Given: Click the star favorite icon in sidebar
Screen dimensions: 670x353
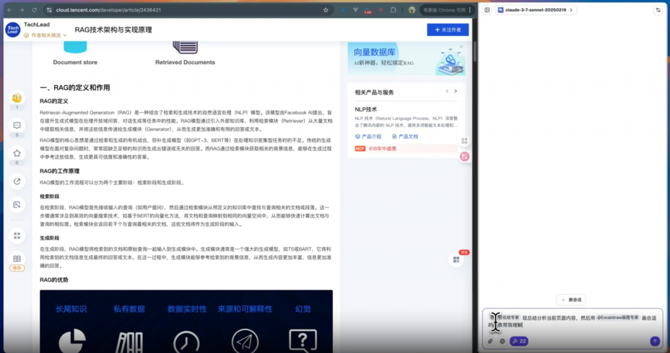Looking at the screenshot, I should tap(17, 154).
